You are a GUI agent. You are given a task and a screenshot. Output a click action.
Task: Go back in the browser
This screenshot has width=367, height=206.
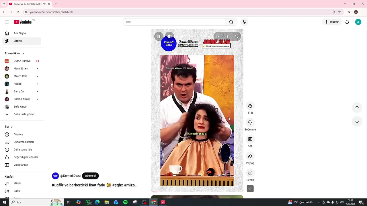coord(4,12)
